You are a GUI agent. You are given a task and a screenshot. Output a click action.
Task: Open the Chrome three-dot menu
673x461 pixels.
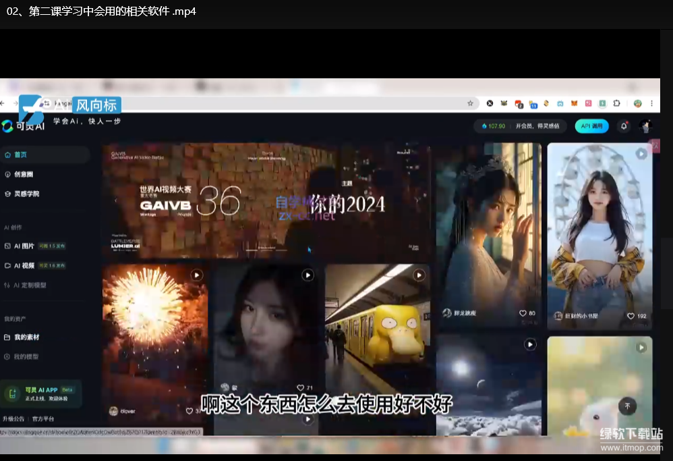pos(651,103)
